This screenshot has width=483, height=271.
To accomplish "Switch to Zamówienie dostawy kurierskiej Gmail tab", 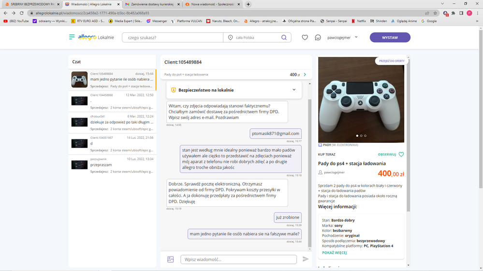I will click(x=152, y=4).
